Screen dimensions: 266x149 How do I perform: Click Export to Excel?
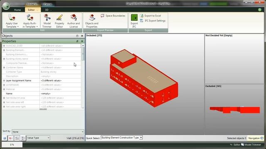click(150, 16)
